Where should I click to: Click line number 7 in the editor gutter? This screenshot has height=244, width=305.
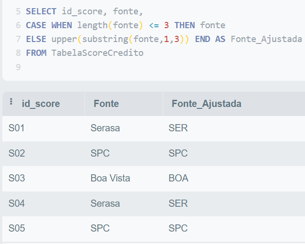[x=18, y=39]
